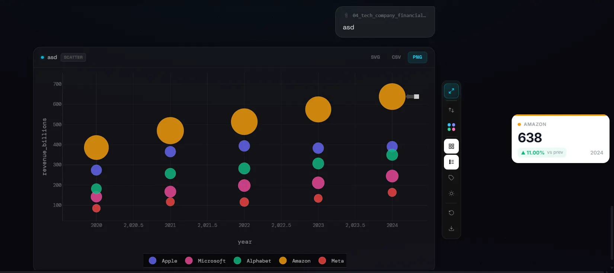Select the Meta bubble for 2020

point(96,208)
